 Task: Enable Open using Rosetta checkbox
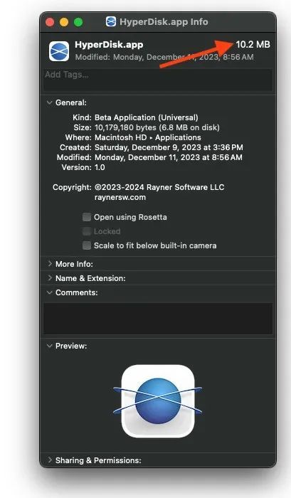[x=86, y=217]
